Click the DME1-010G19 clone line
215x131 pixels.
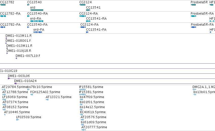(x=108, y=73)
